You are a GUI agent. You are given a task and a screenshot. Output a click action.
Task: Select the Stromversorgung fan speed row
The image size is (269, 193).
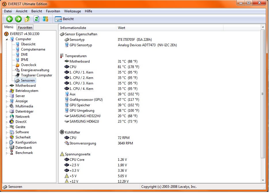tap(99, 143)
